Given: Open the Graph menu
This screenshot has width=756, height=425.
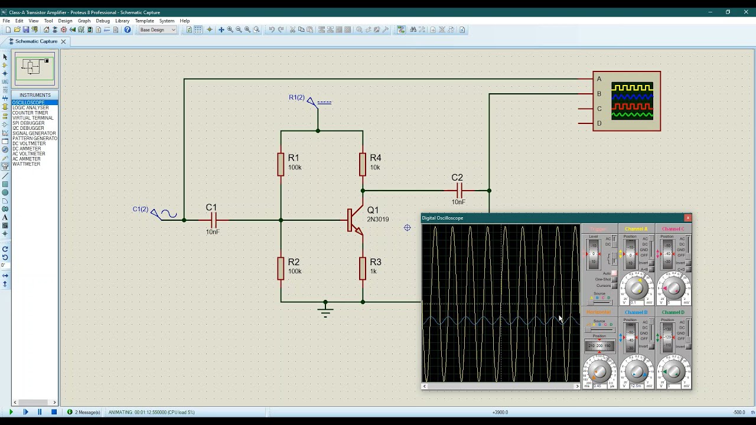Looking at the screenshot, I should 84,21.
